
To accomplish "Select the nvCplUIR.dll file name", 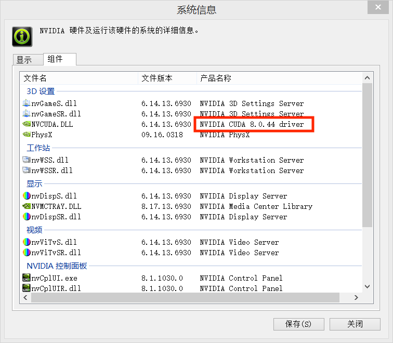I will (56, 288).
